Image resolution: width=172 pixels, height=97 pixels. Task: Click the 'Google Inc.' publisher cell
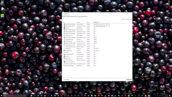(x=79, y=39)
